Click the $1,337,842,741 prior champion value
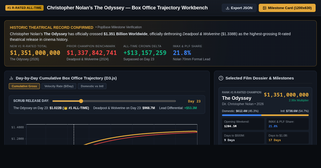 [92, 53]
